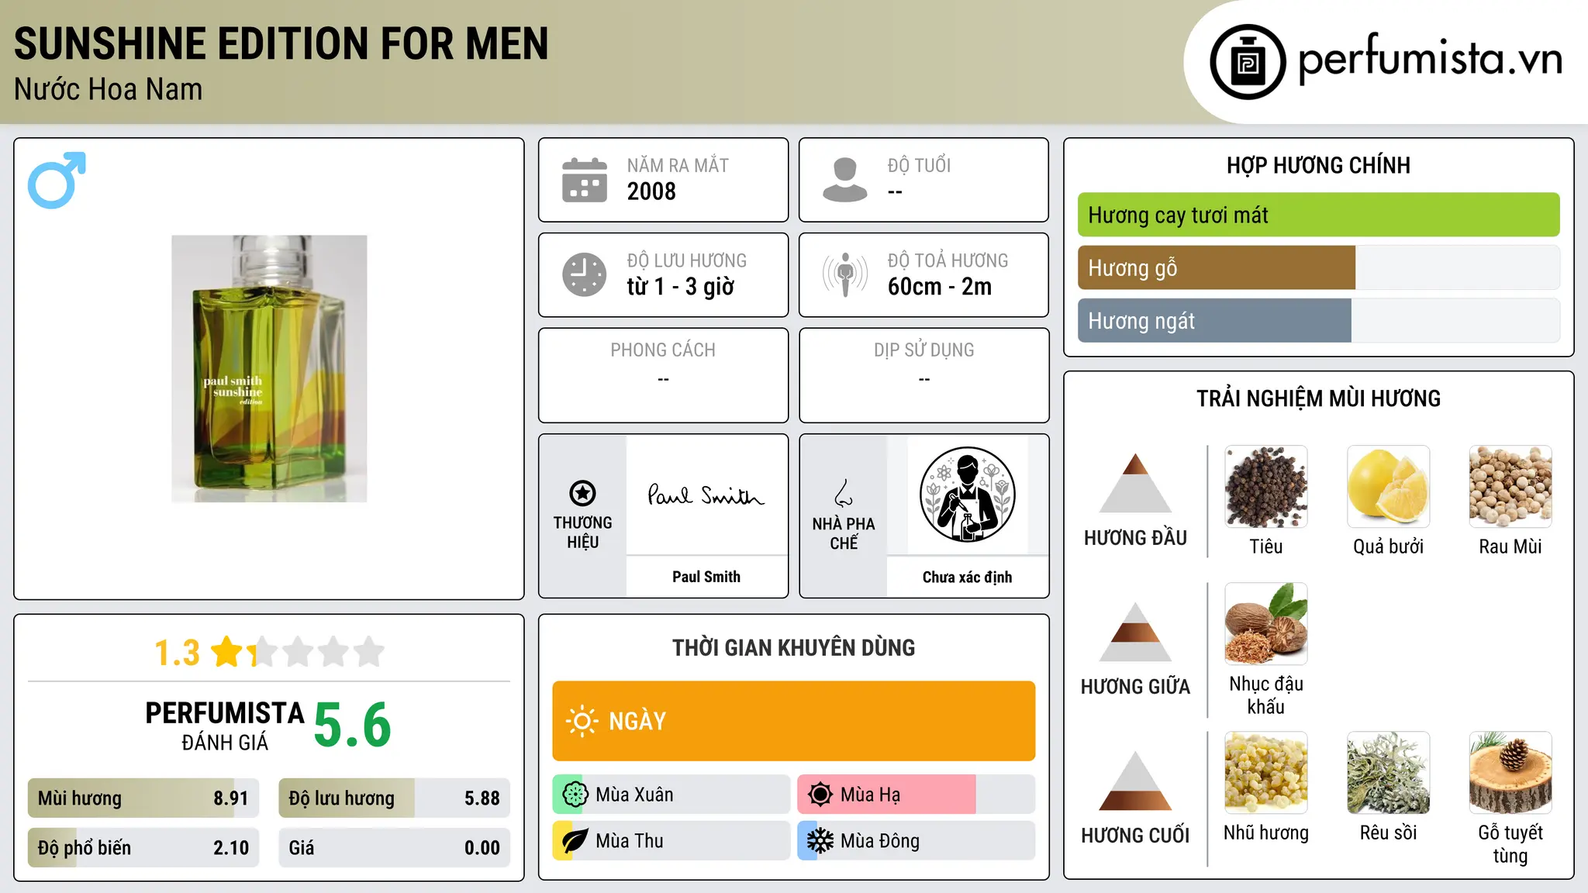The width and height of the screenshot is (1588, 893).
Task: Click the flower icon for Mùa Xuân
Action: [x=575, y=795]
